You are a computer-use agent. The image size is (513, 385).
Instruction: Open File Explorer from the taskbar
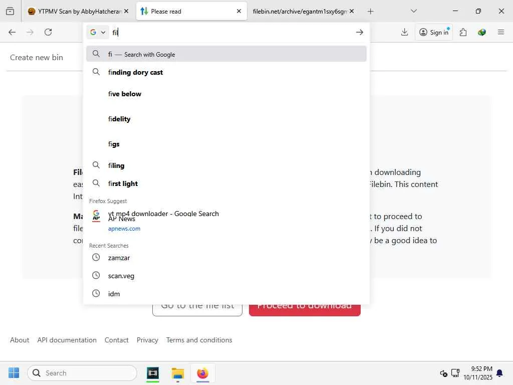pos(178,373)
